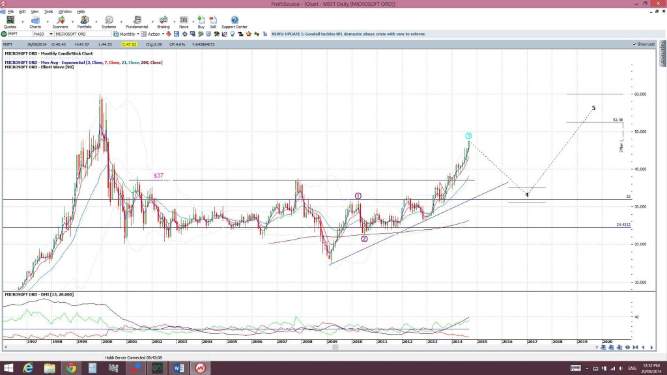Viewport: 667px width, 375px height.
Task: Open the Broking tool
Action: coord(163,22)
